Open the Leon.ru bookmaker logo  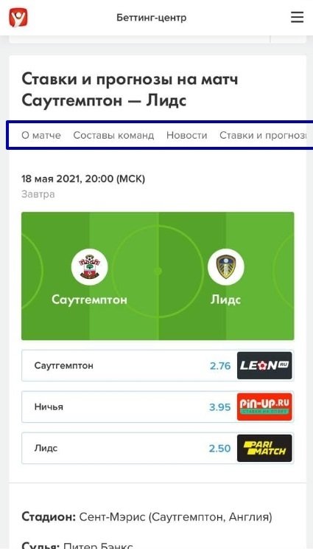[264, 365]
